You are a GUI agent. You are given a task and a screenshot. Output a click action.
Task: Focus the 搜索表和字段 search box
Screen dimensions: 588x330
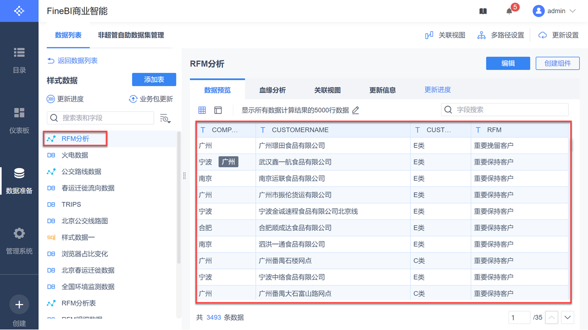[x=100, y=118]
